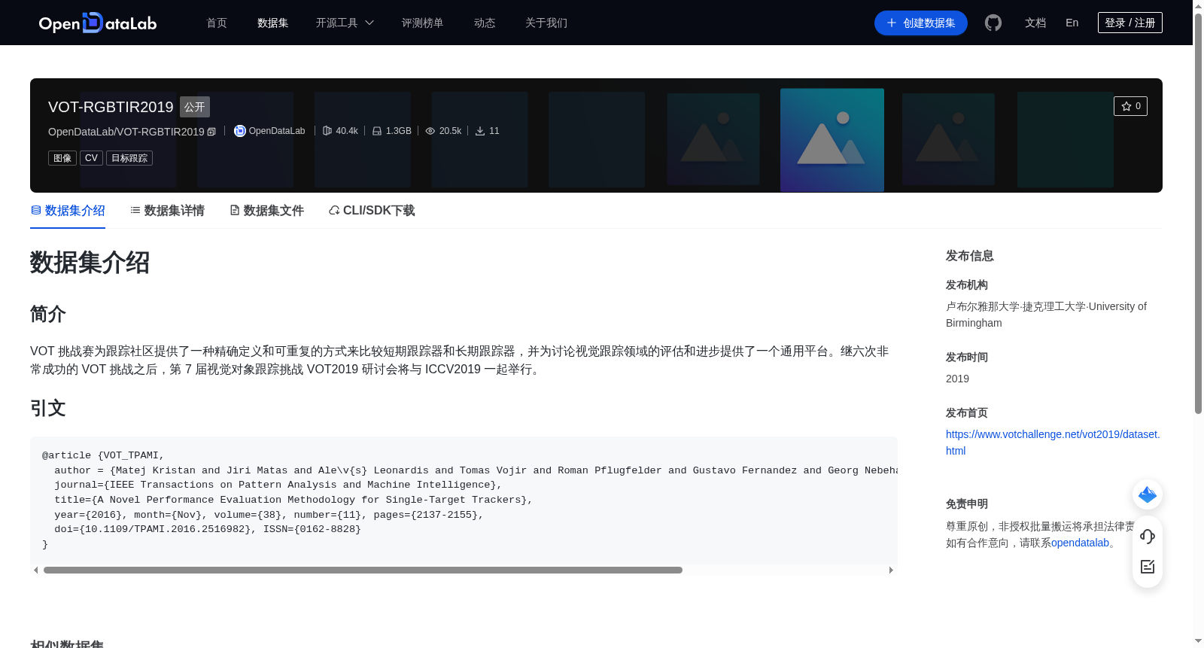Viewport: 1204px width, 648px height.
Task: Switch to 数据集文件 tab
Action: point(266,211)
